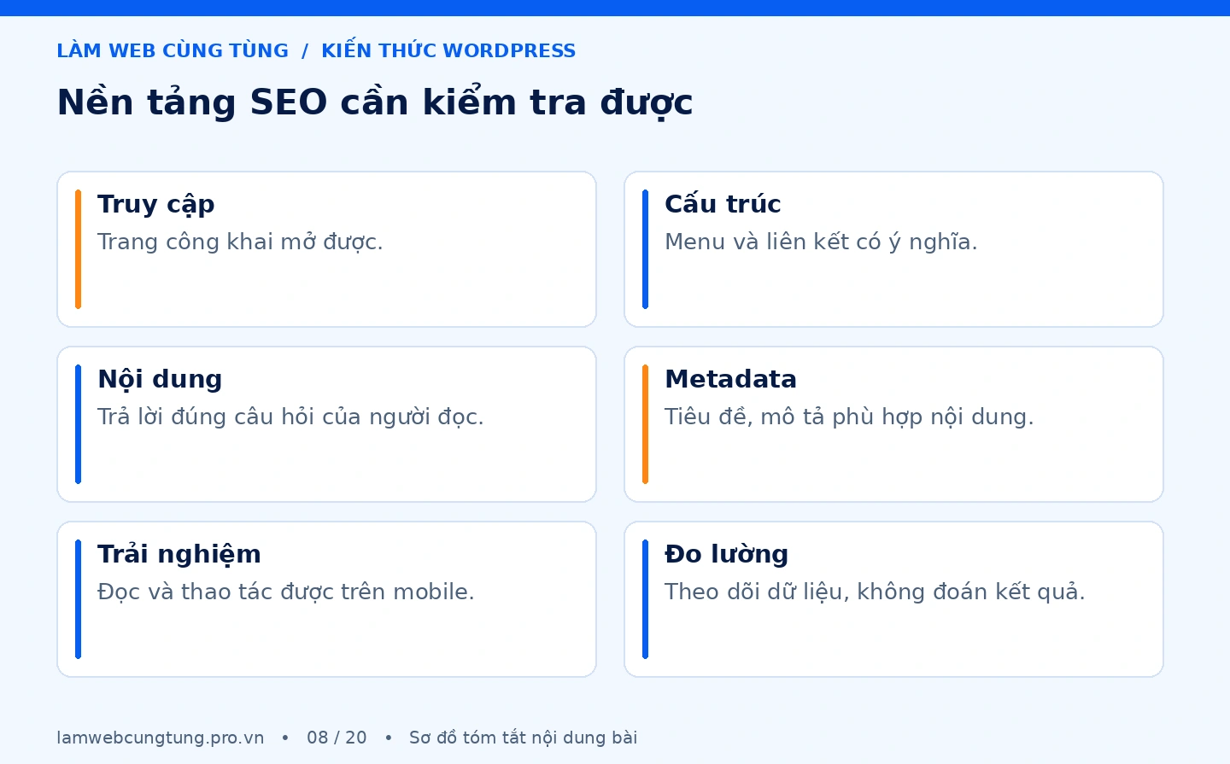This screenshot has width=1230, height=764.
Task: Click the footer domain lamwebcungtung.pro.vn
Action: point(161,738)
